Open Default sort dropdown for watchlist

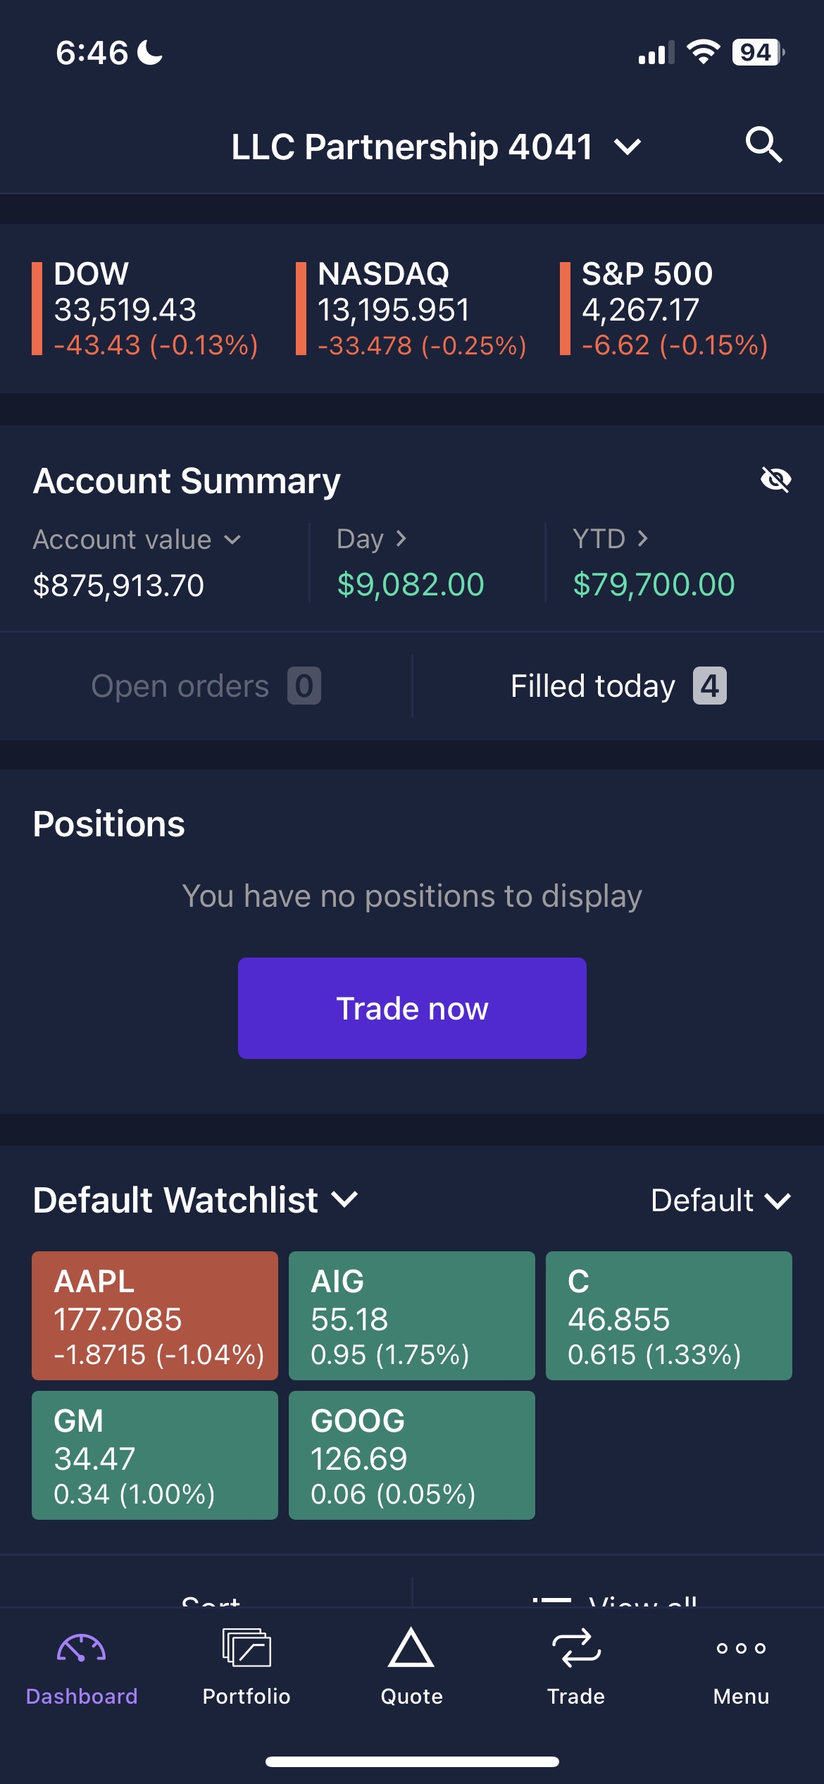[x=721, y=1200]
